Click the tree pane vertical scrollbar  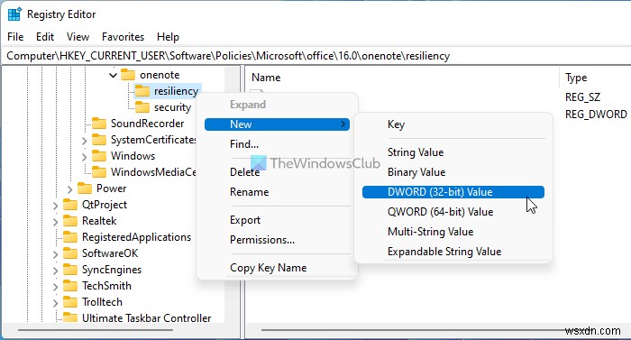[232, 195]
